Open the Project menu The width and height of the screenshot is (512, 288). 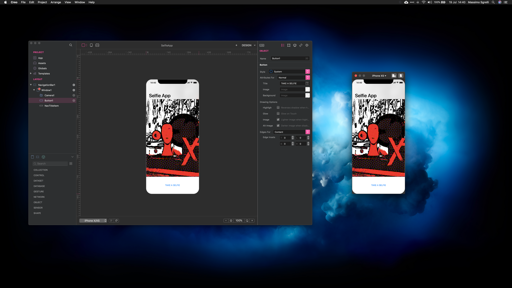(42, 2)
